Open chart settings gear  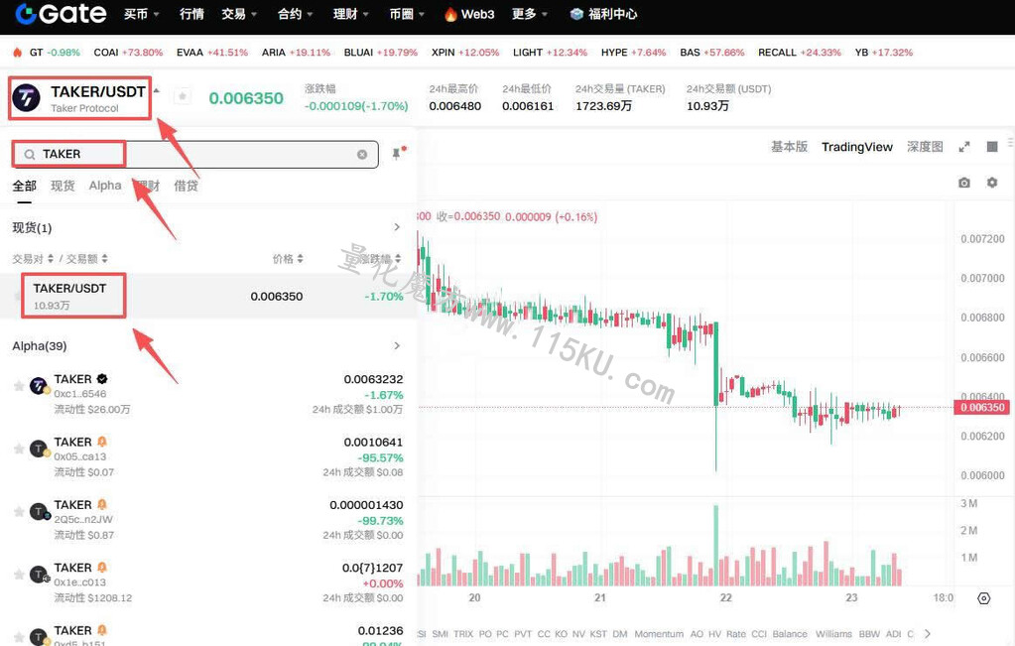tap(992, 184)
